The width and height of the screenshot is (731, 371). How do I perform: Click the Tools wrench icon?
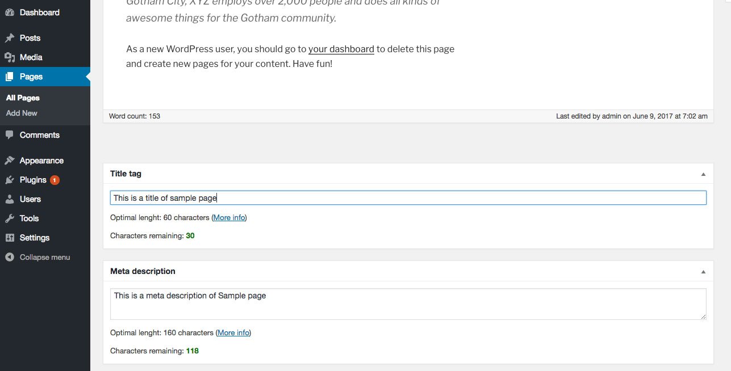click(9, 218)
